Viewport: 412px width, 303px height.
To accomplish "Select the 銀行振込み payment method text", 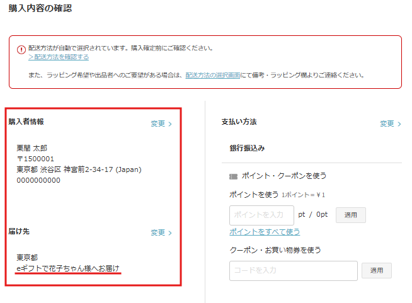I will pos(247,148).
